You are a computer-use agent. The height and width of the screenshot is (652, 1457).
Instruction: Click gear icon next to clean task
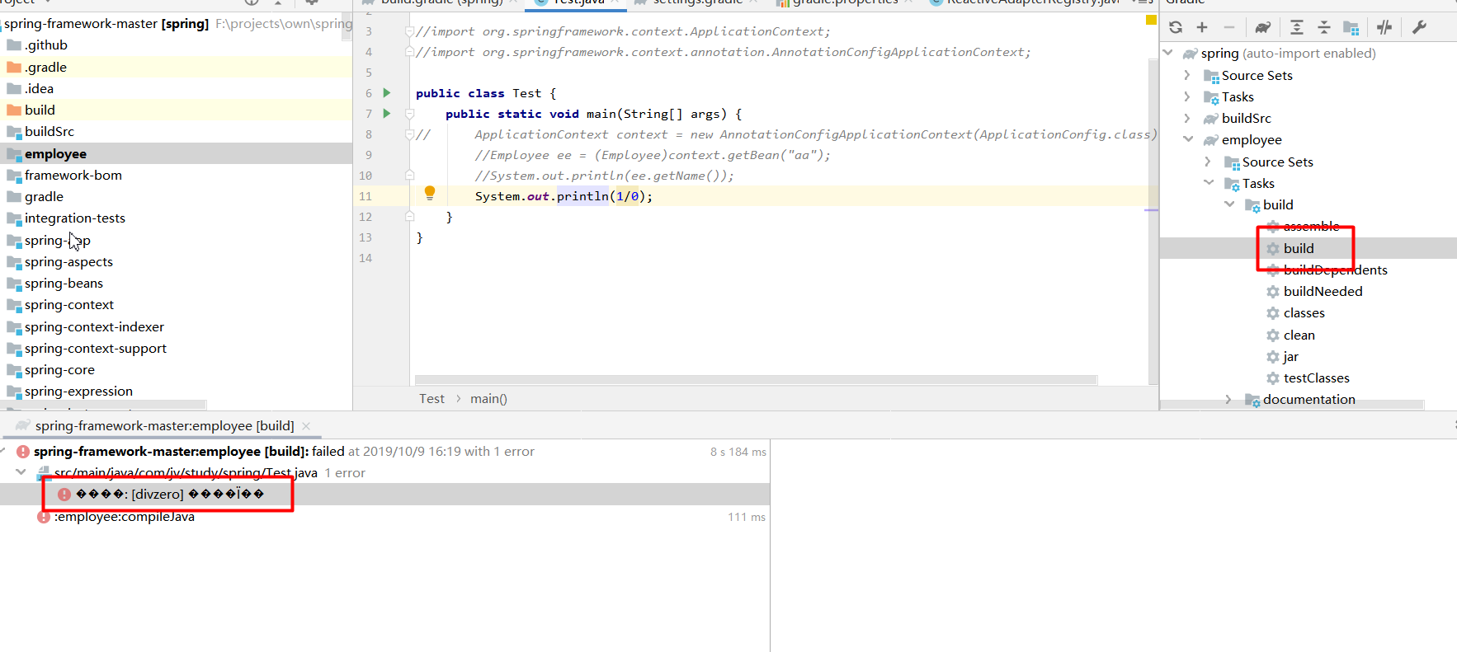tap(1273, 335)
